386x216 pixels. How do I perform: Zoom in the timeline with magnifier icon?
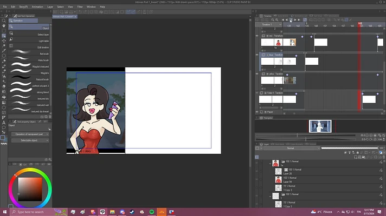tap(277, 20)
